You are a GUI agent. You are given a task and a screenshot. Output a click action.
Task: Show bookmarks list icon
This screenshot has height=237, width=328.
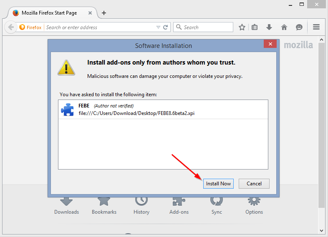coord(255,27)
